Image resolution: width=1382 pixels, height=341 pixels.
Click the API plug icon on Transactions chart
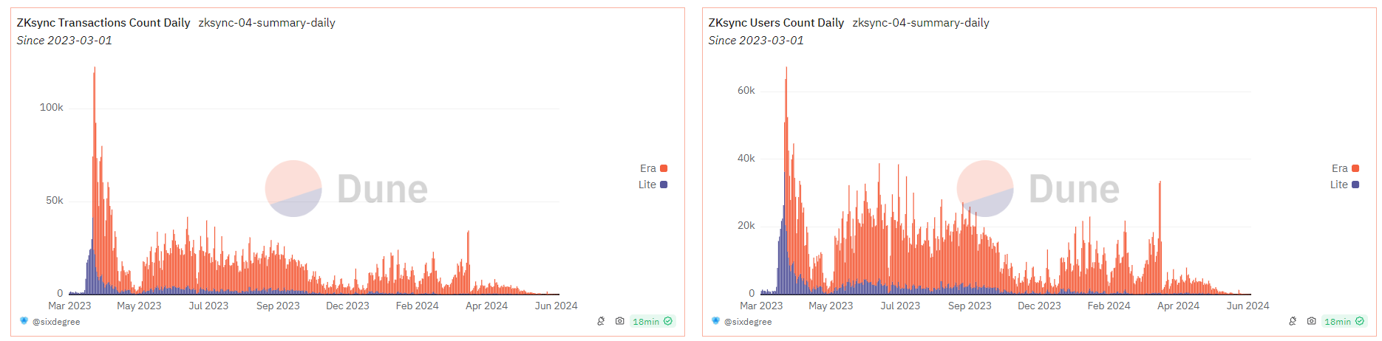[x=601, y=321]
